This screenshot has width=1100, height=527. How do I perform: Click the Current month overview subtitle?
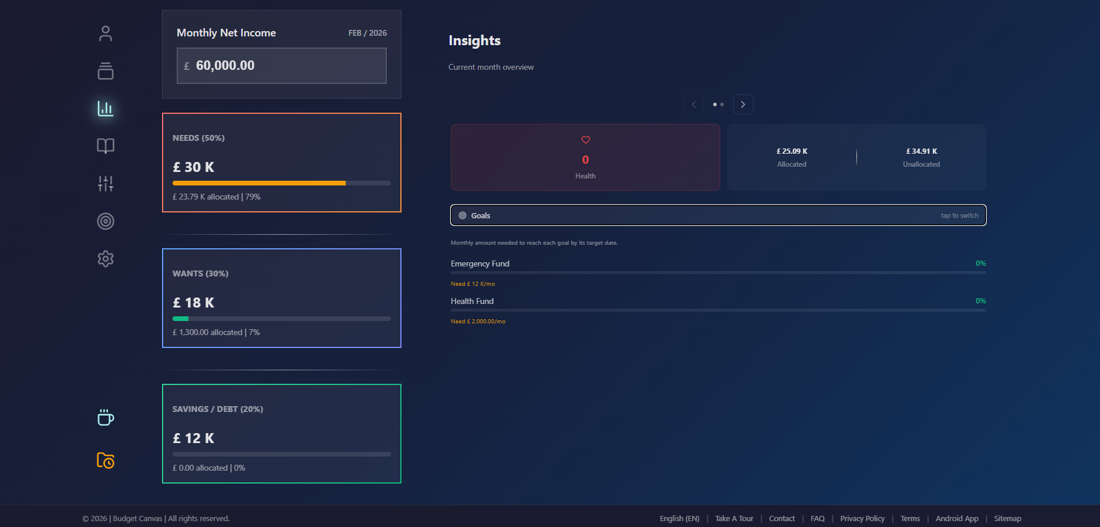491,67
